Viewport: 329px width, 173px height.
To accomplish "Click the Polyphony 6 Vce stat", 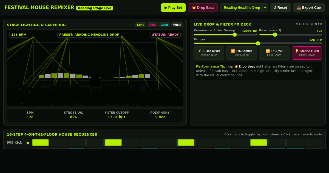I will [160, 115].
